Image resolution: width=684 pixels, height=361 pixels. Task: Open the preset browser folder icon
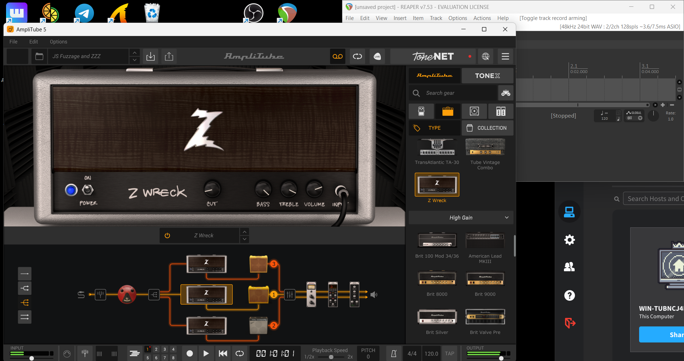(39, 56)
